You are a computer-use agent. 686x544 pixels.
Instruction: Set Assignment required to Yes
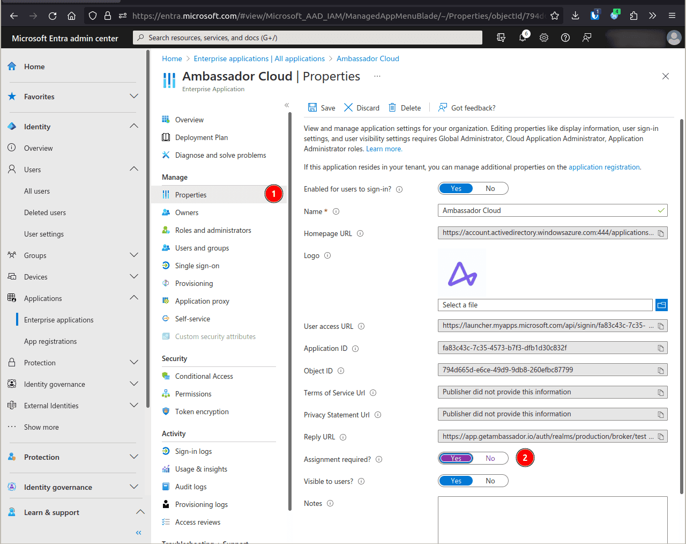(456, 458)
